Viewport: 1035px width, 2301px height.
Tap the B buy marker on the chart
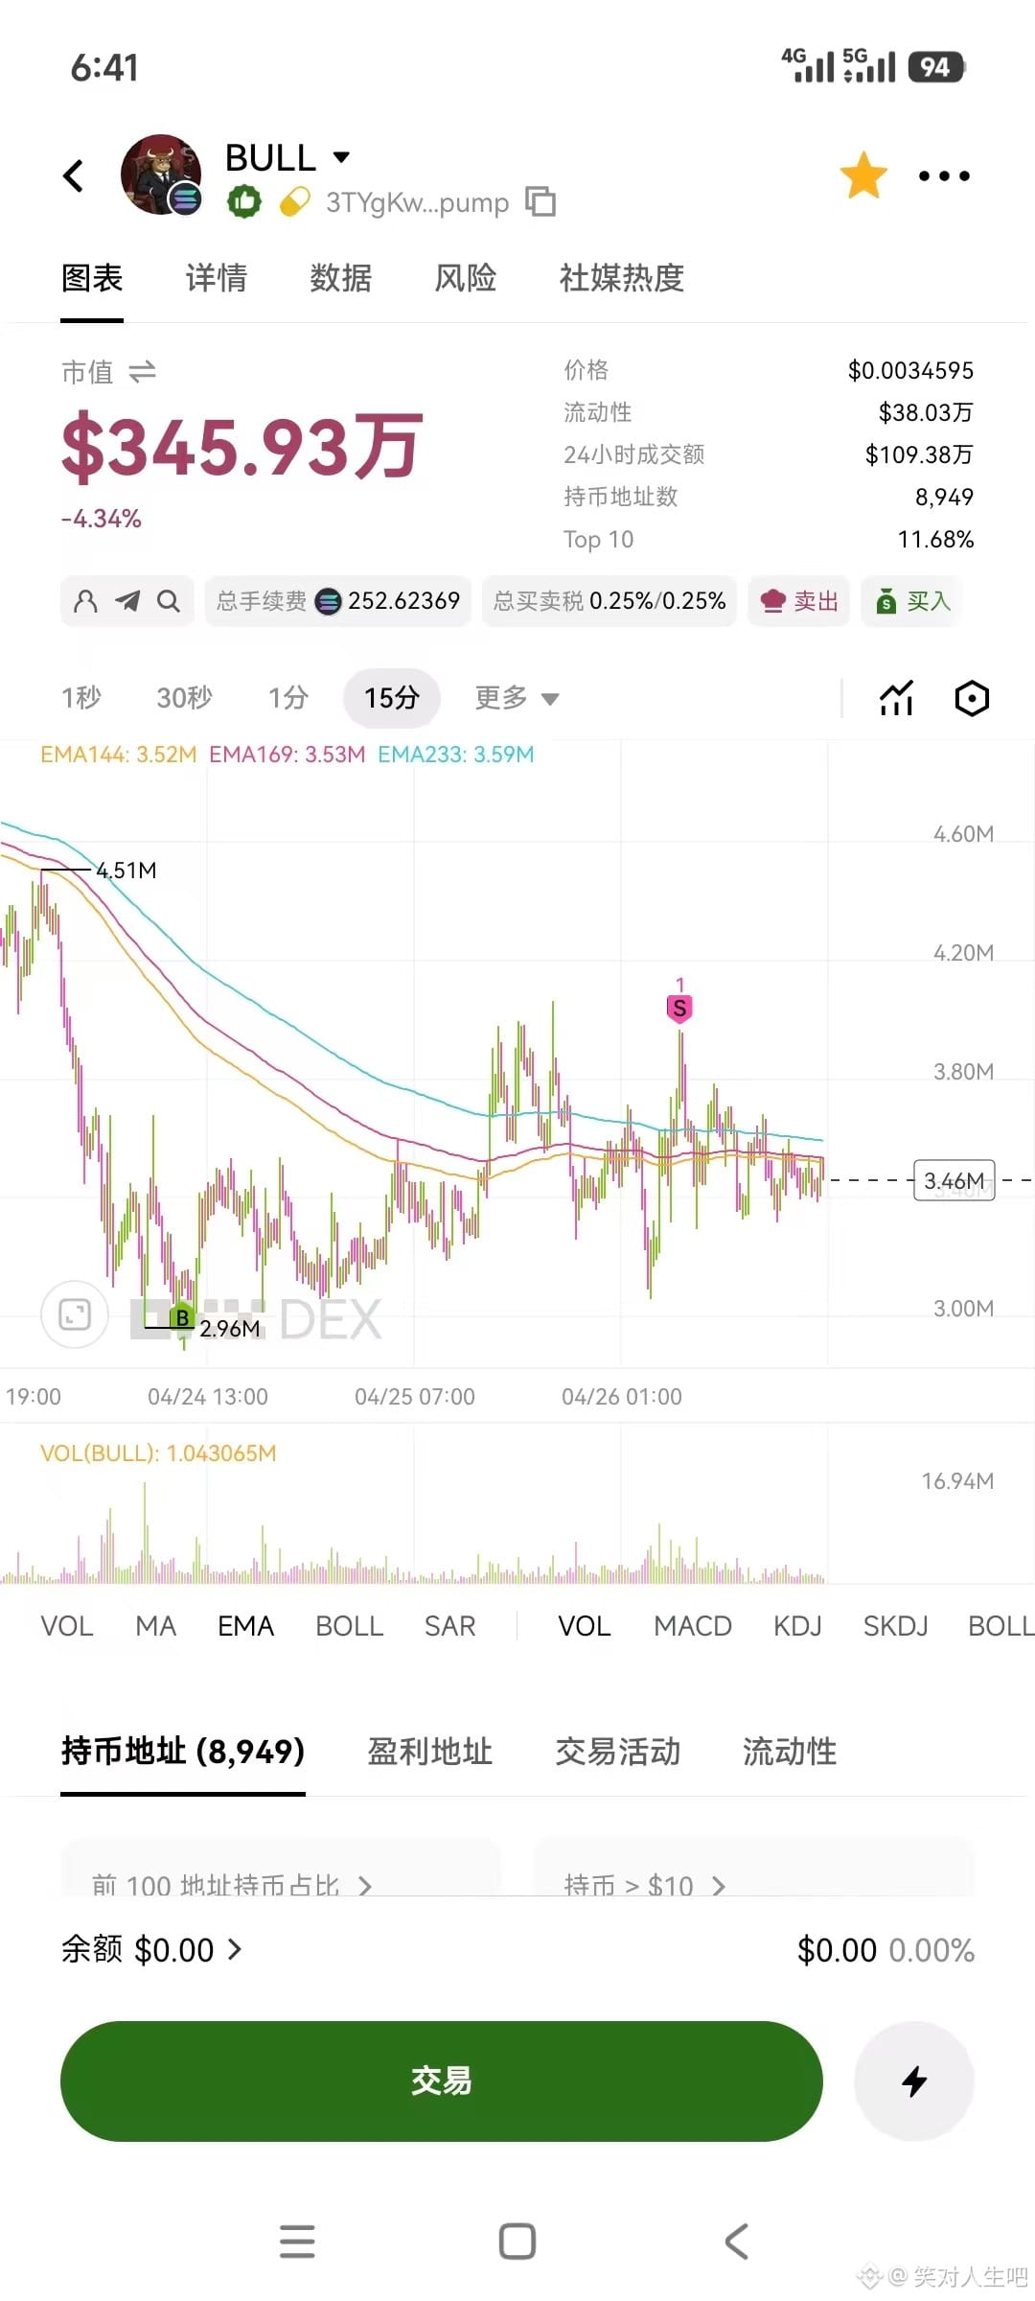[182, 1318]
